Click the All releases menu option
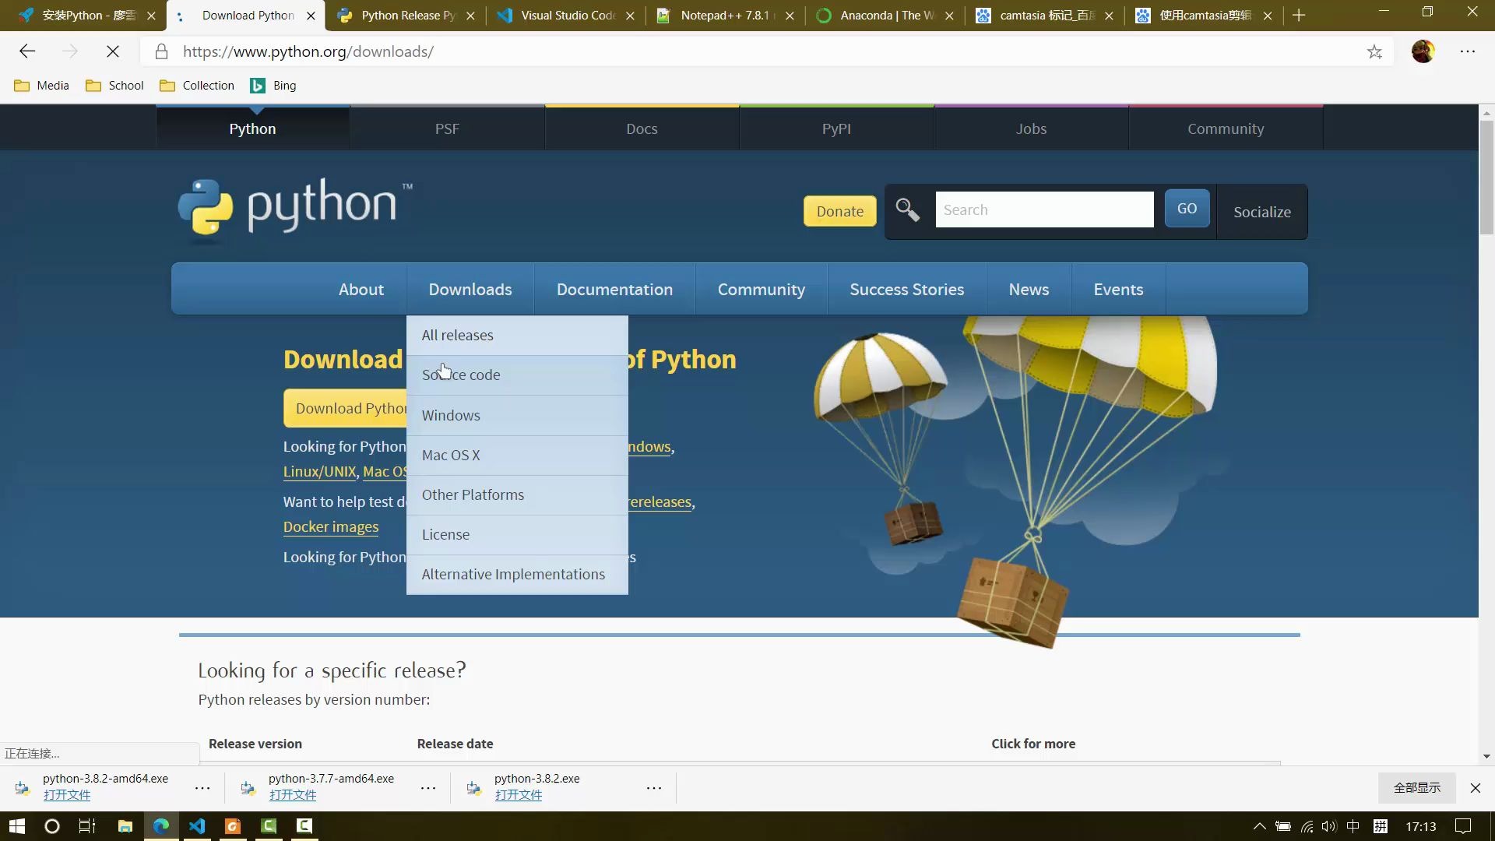The image size is (1495, 841). point(457,334)
